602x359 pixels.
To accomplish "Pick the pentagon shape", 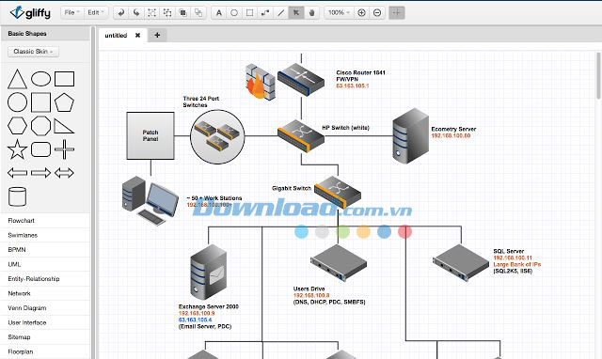I will tap(64, 102).
